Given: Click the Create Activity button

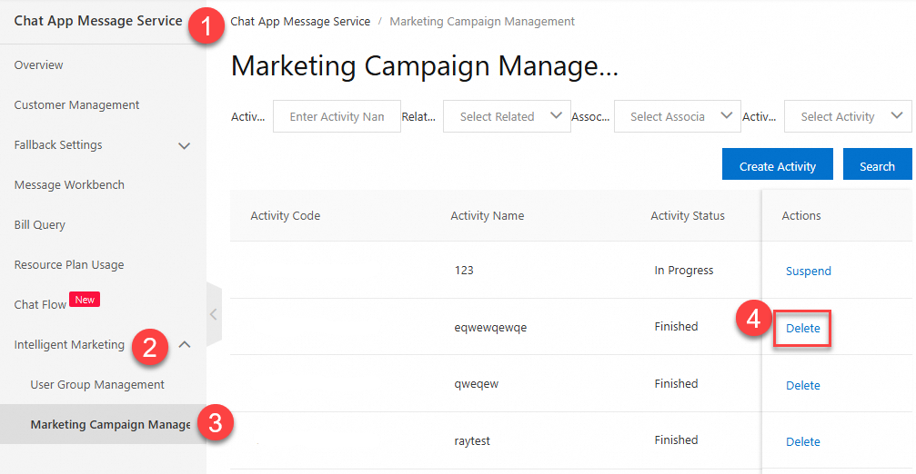Looking at the screenshot, I should click(778, 166).
